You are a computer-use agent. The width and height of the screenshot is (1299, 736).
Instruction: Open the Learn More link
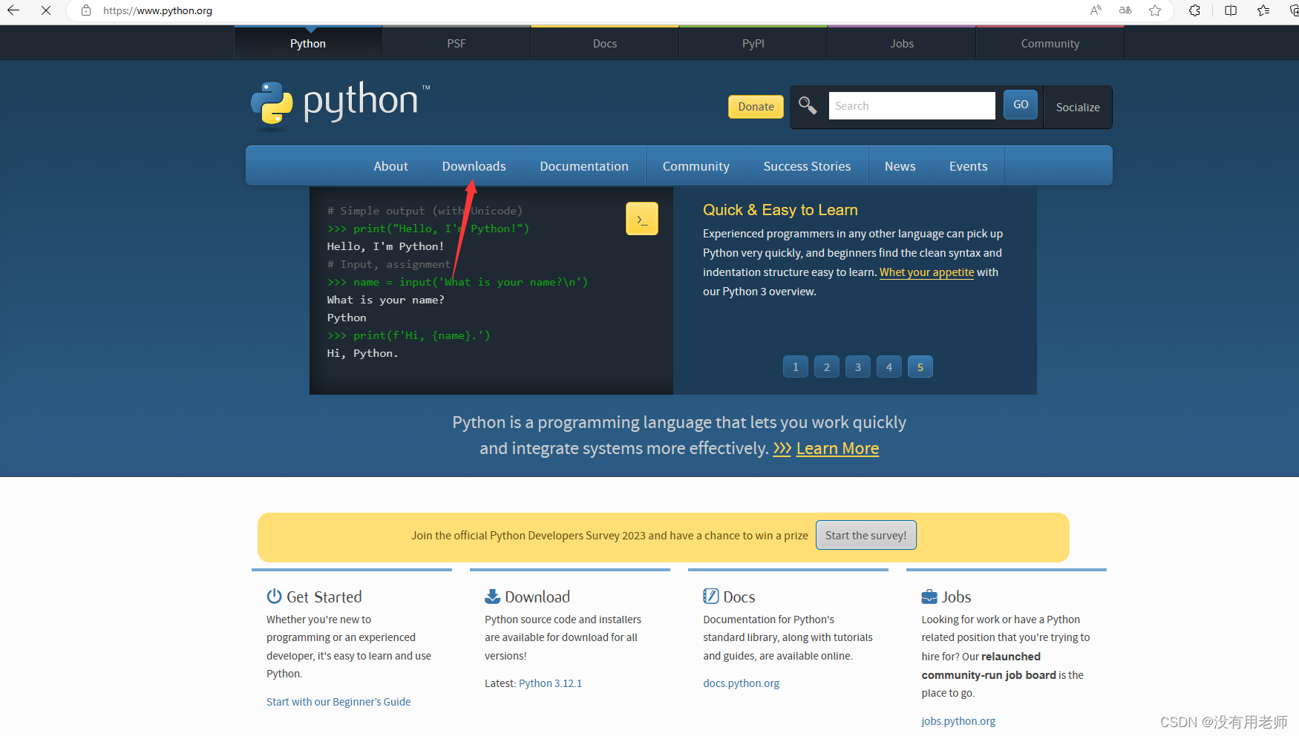coord(837,448)
